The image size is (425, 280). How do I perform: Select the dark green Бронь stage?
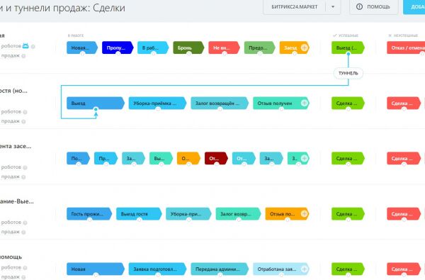click(x=188, y=47)
